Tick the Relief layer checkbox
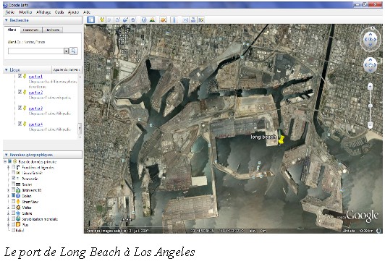The width and height of the screenshot is (385, 264). pos(14,230)
